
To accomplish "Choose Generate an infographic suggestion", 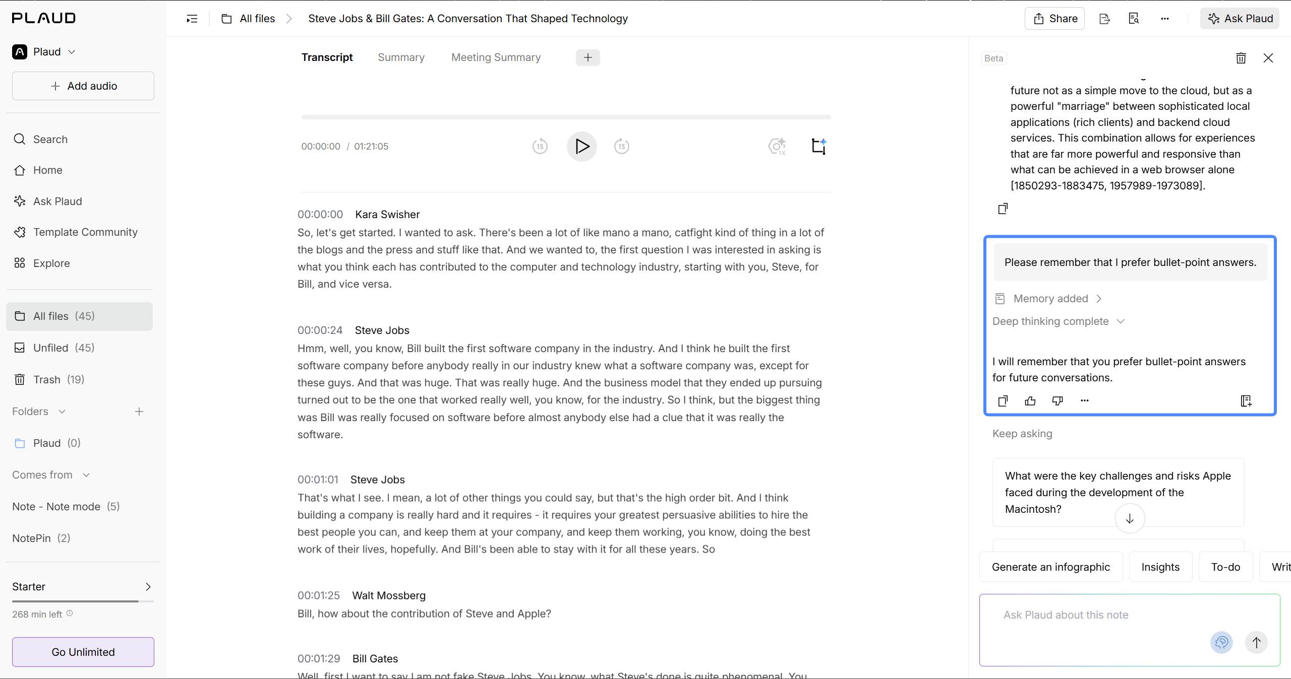I will coord(1051,567).
